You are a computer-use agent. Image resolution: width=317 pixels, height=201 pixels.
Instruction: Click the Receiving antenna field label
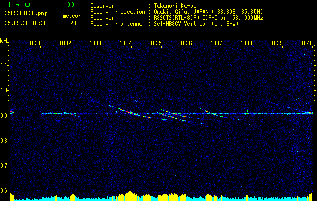(116, 24)
